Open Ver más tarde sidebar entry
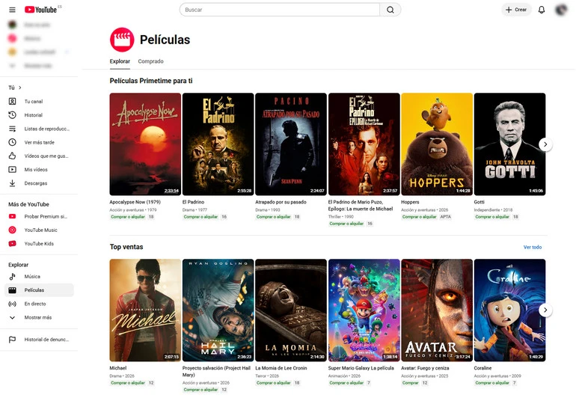 40,142
